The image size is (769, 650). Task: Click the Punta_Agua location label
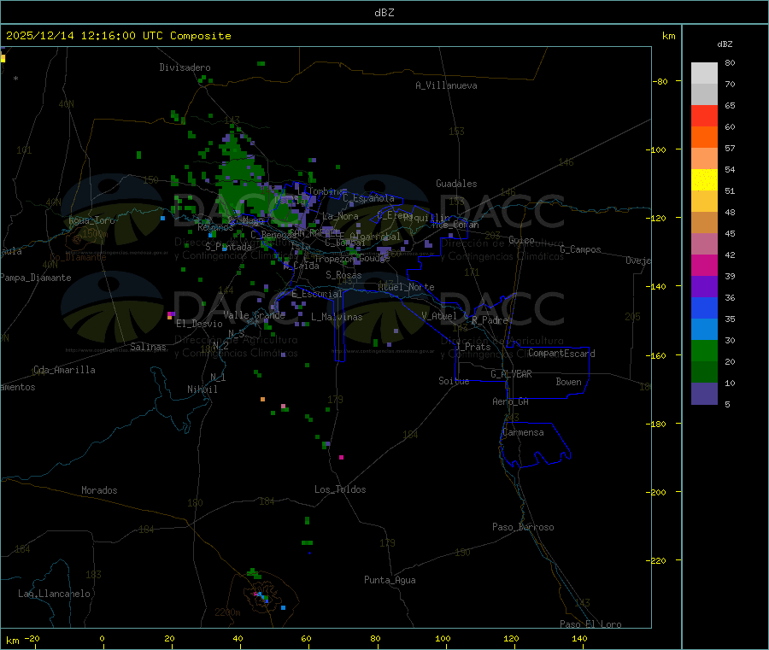click(390, 580)
